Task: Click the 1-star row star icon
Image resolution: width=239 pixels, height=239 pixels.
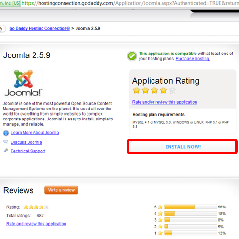Action: coord(160,233)
